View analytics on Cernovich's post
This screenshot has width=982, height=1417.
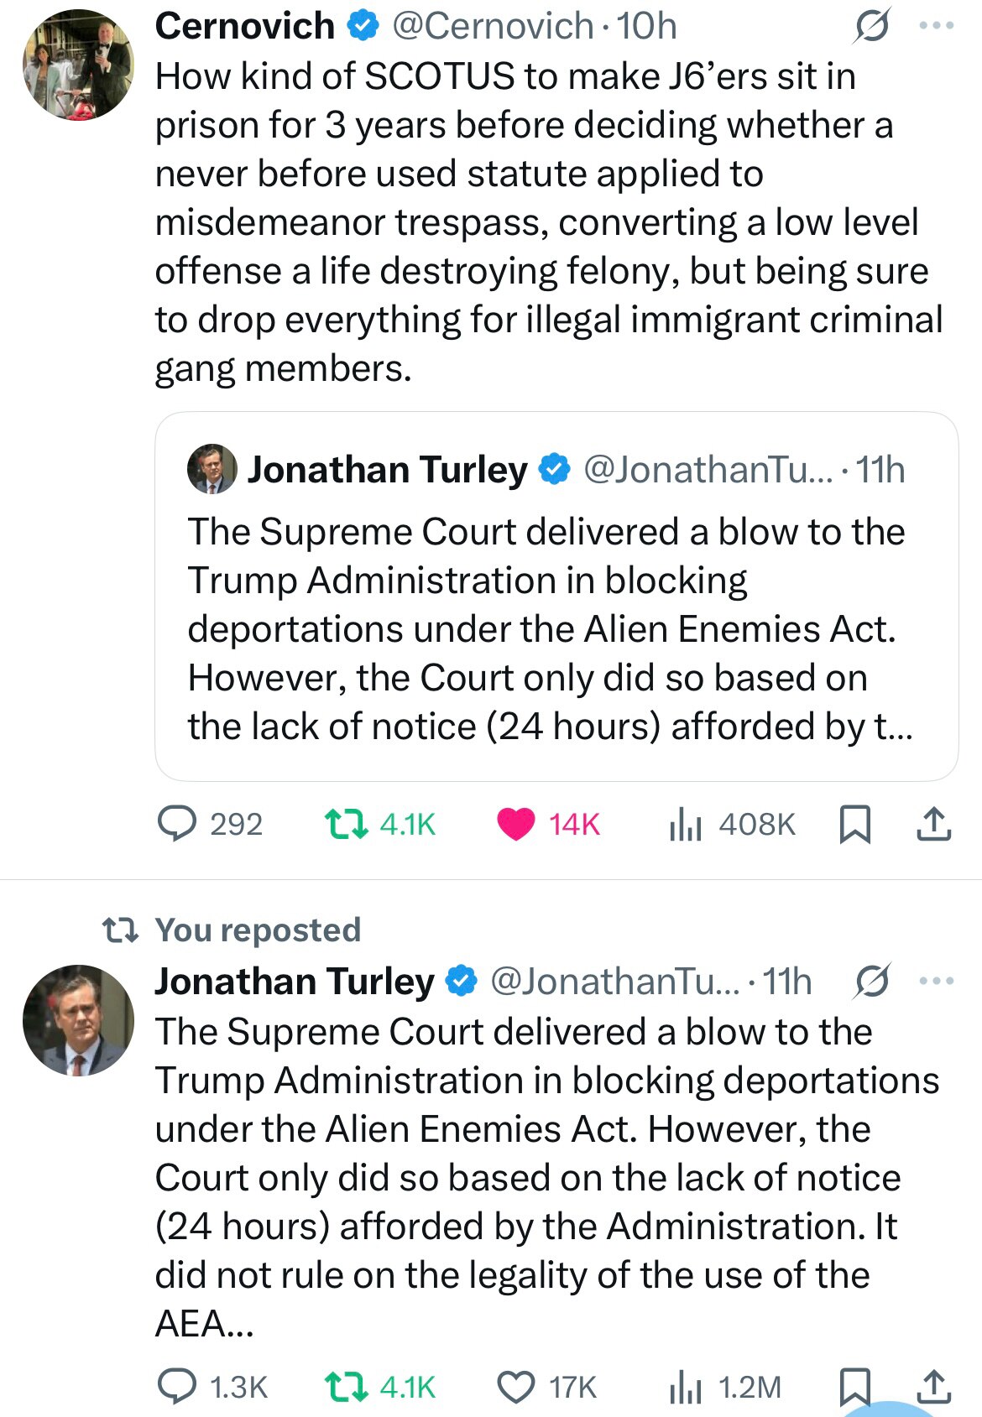tap(685, 824)
